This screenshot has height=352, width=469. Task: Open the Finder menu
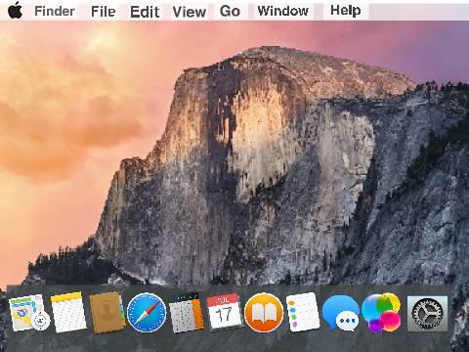(55, 11)
